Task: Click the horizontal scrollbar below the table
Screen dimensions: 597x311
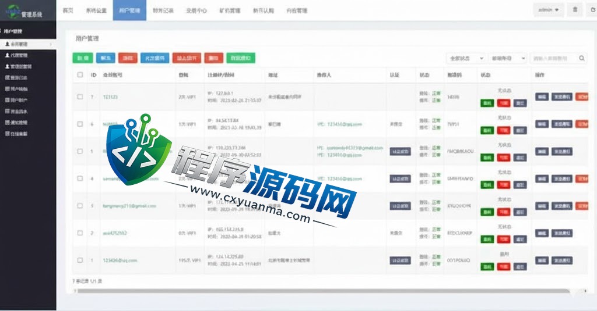Action: (x=323, y=291)
